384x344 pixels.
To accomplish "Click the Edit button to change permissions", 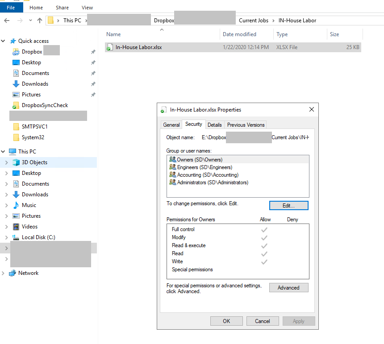I will pyautogui.click(x=288, y=205).
